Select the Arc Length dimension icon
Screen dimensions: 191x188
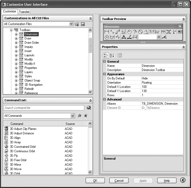pyautogui.click(x=118, y=32)
